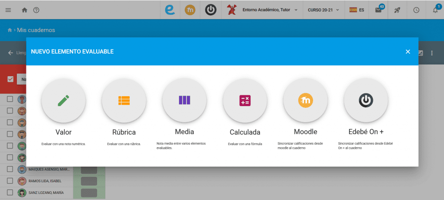Check the box for MAIQUES ASENSIO
This screenshot has height=200, width=444.
(10, 169)
